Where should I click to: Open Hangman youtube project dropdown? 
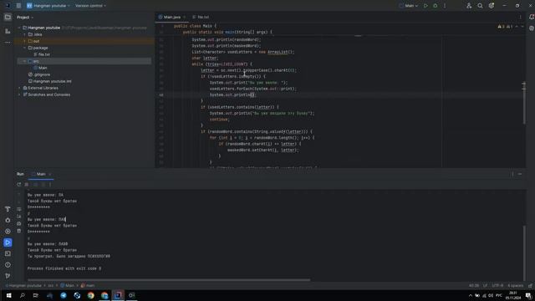pyautogui.click(x=48, y=6)
